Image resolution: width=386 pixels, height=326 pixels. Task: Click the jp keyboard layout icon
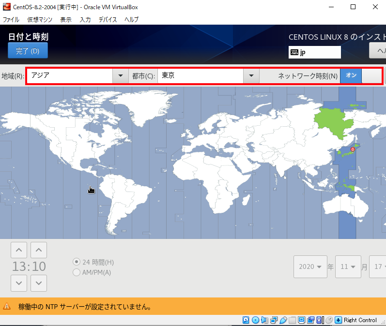[294, 52]
